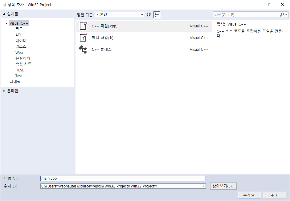The height and width of the screenshot is (201, 290).
Task: Click the 취소 button
Action: [x=275, y=195]
